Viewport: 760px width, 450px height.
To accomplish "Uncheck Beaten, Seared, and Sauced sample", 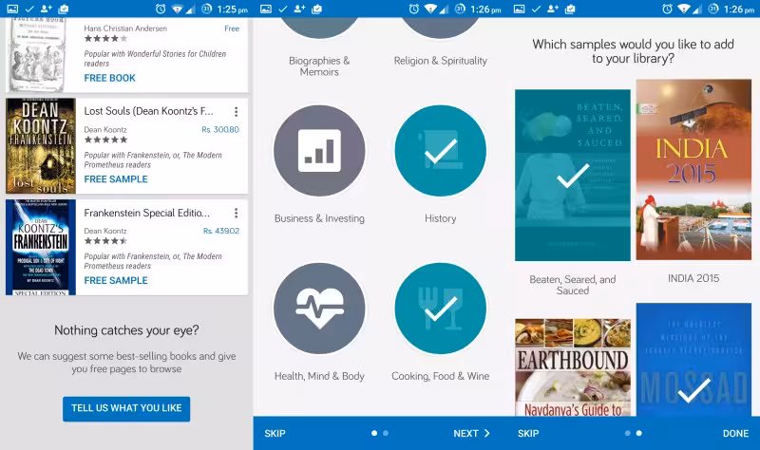I will coord(573,175).
